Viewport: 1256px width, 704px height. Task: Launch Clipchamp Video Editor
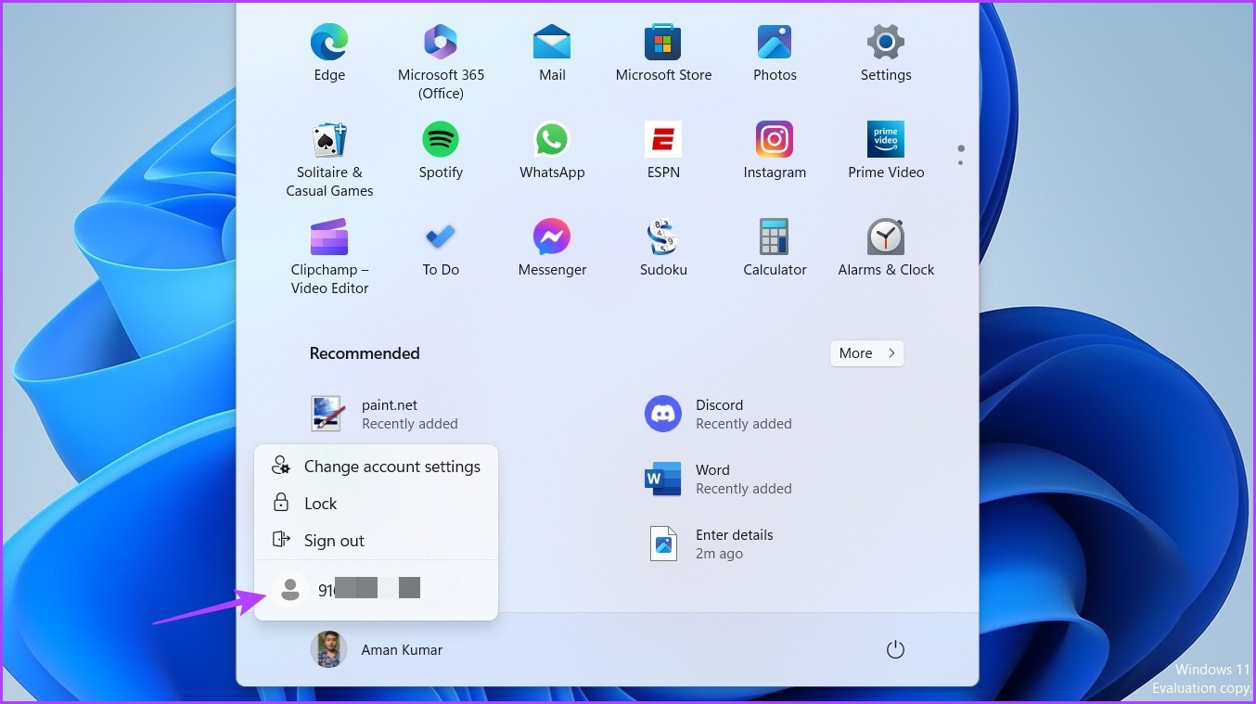pyautogui.click(x=329, y=257)
